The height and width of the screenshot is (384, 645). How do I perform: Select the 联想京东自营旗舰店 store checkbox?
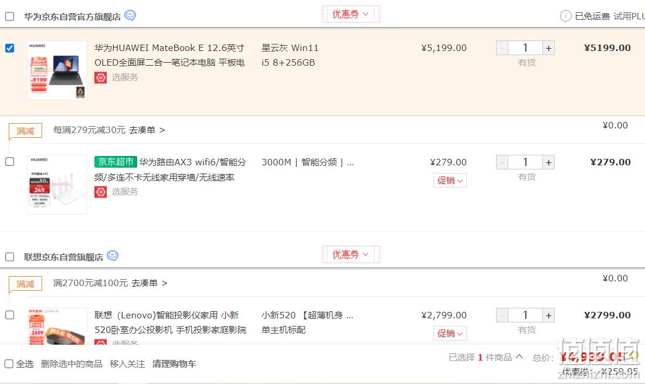pyautogui.click(x=9, y=257)
